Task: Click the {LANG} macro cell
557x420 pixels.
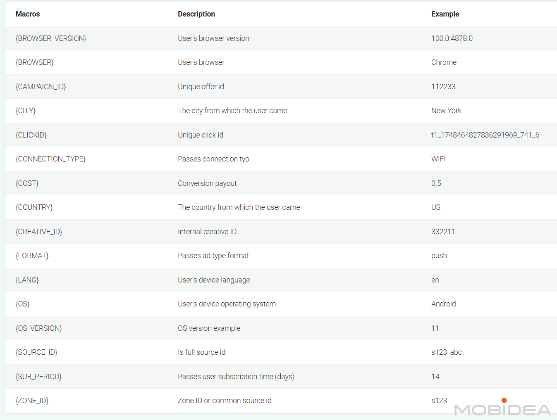Action: point(27,280)
